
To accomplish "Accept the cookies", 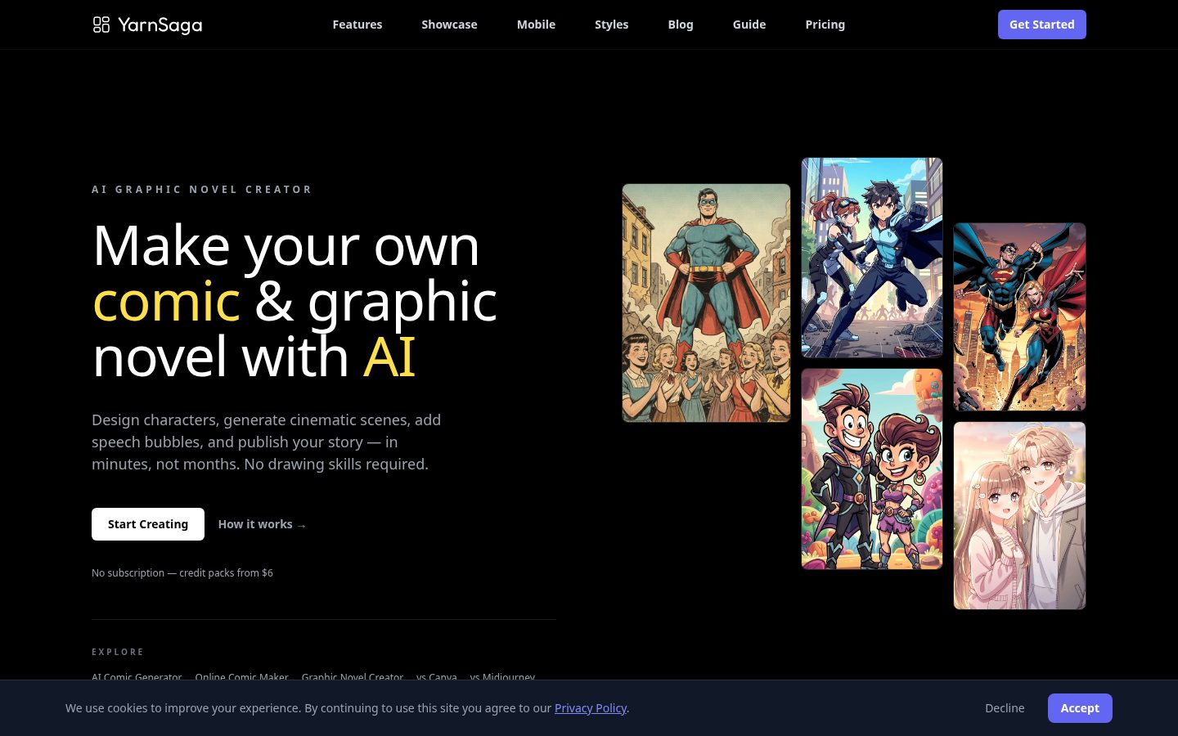I will (1080, 708).
